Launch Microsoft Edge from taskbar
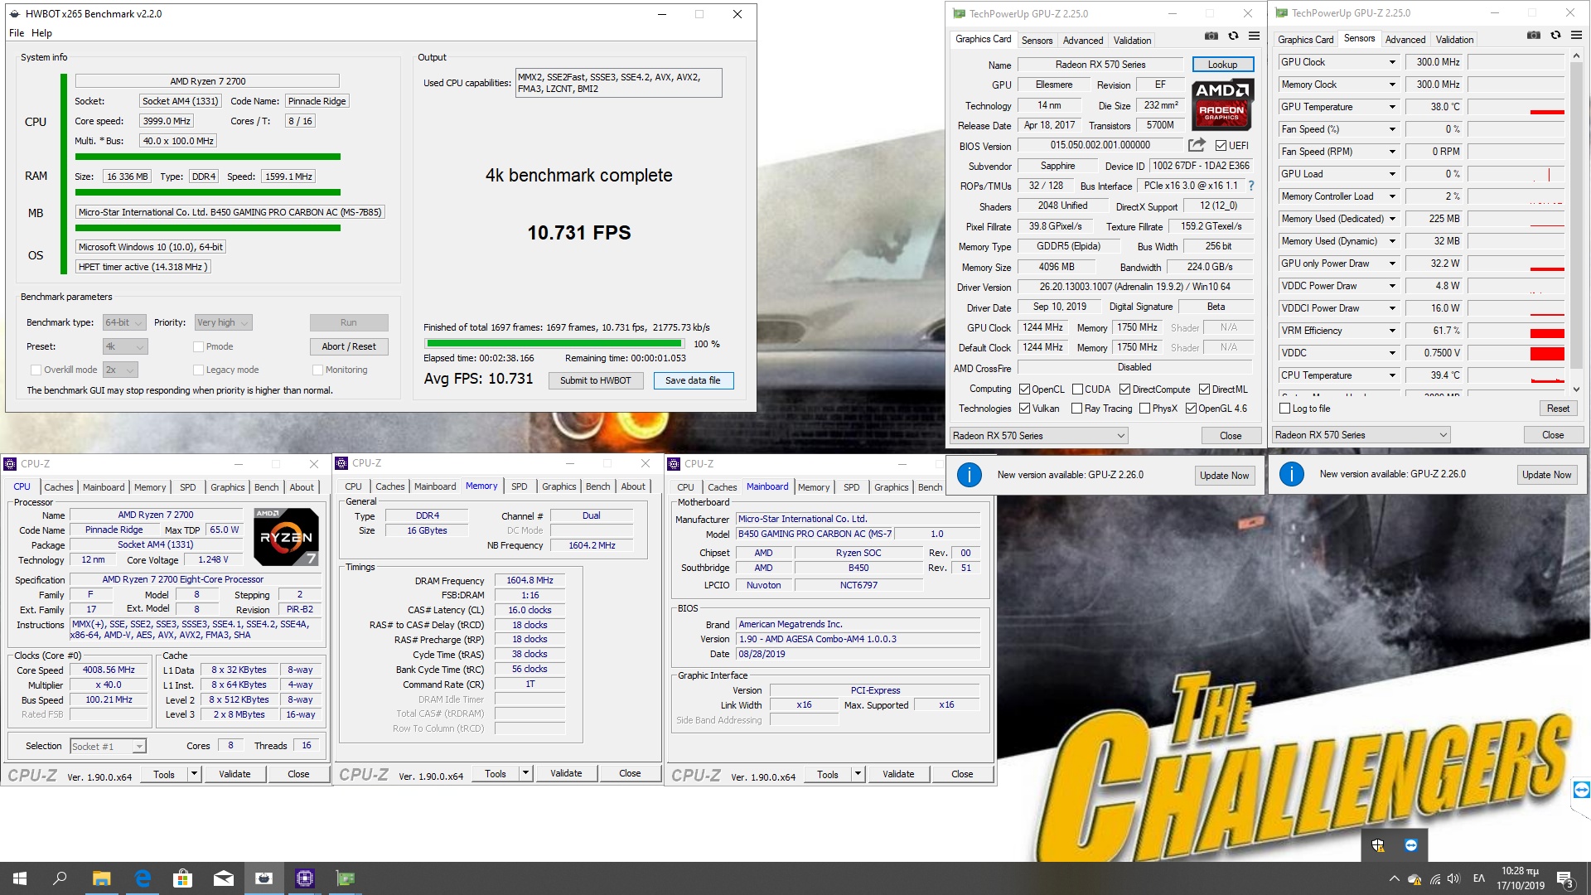Screen dimensions: 1591x895 tap(142, 878)
